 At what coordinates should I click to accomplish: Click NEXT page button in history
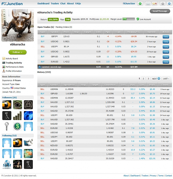click(156, 79)
